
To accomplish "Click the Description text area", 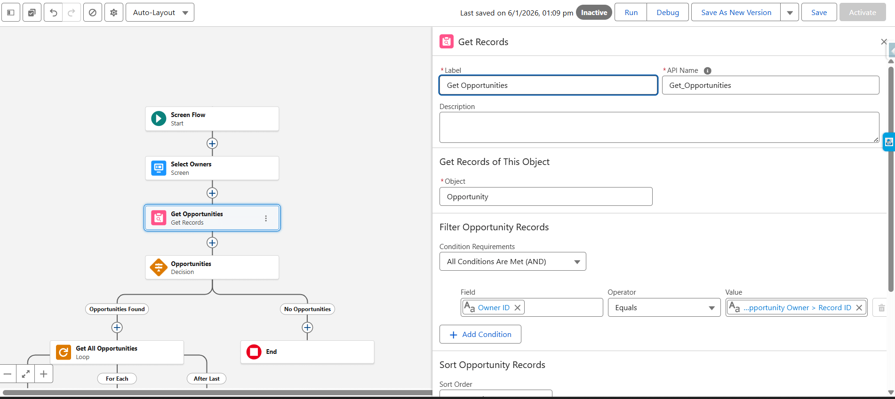I will pos(659,127).
